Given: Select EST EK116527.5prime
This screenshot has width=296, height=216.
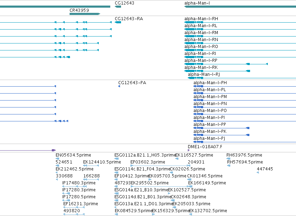Looking at the screenshot, I should pos(194,155).
